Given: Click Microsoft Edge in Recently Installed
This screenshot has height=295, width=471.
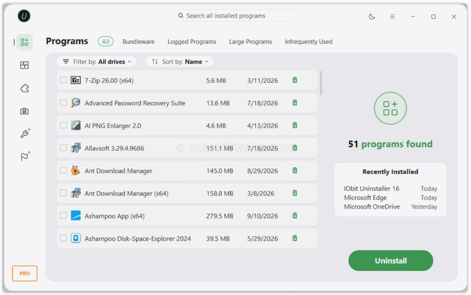Looking at the screenshot, I should 365,197.
